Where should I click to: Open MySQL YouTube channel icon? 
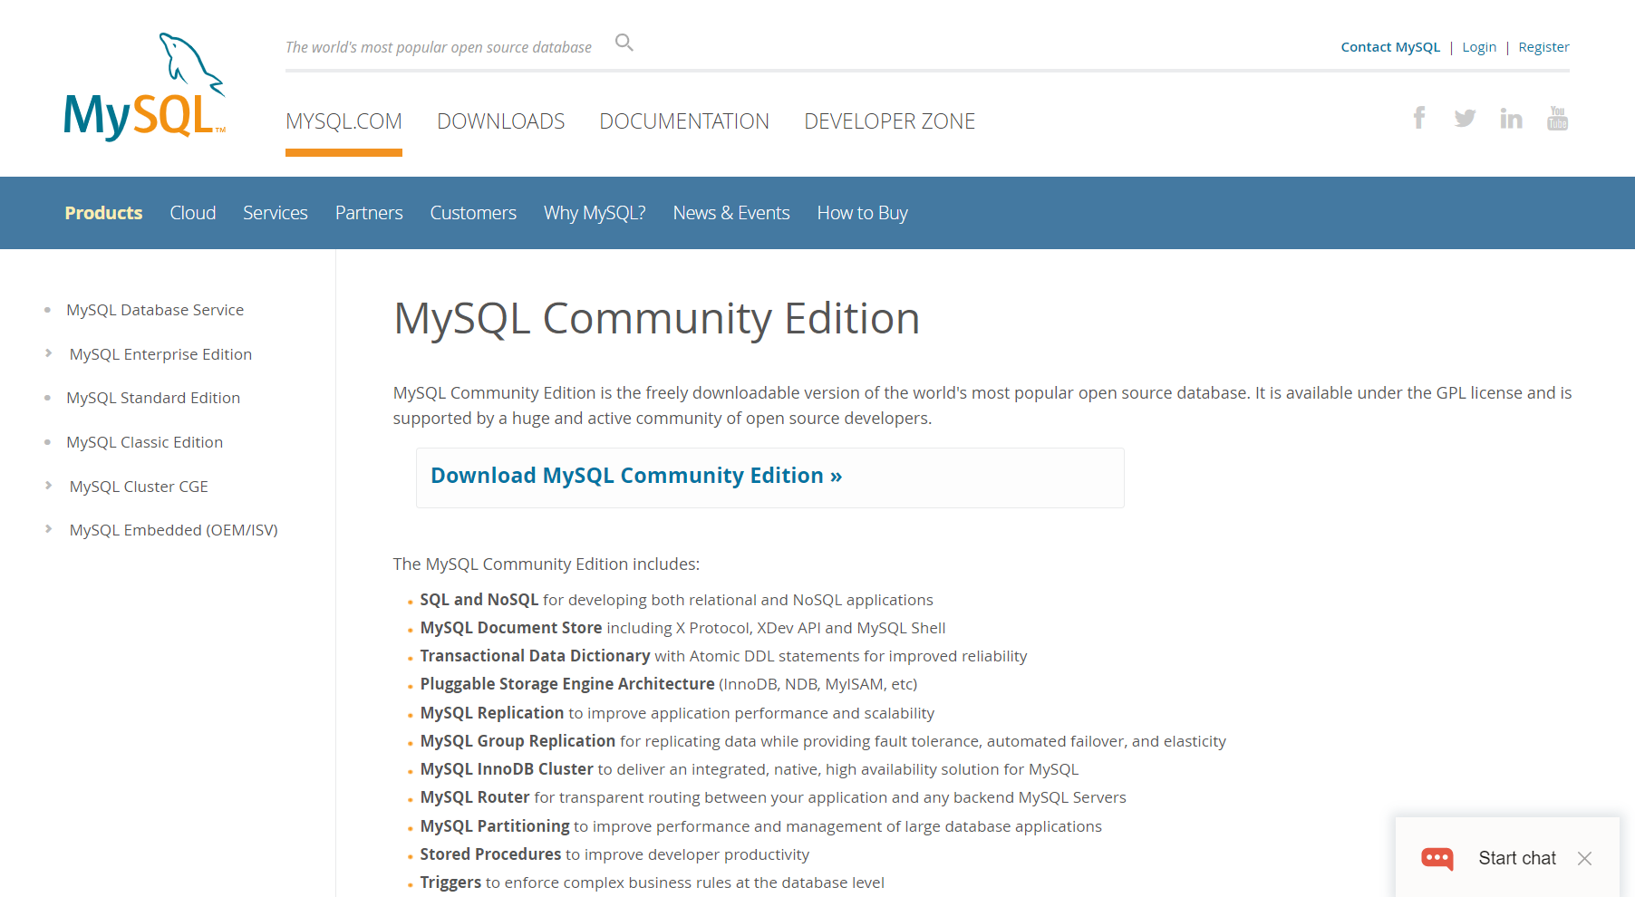[x=1557, y=118]
